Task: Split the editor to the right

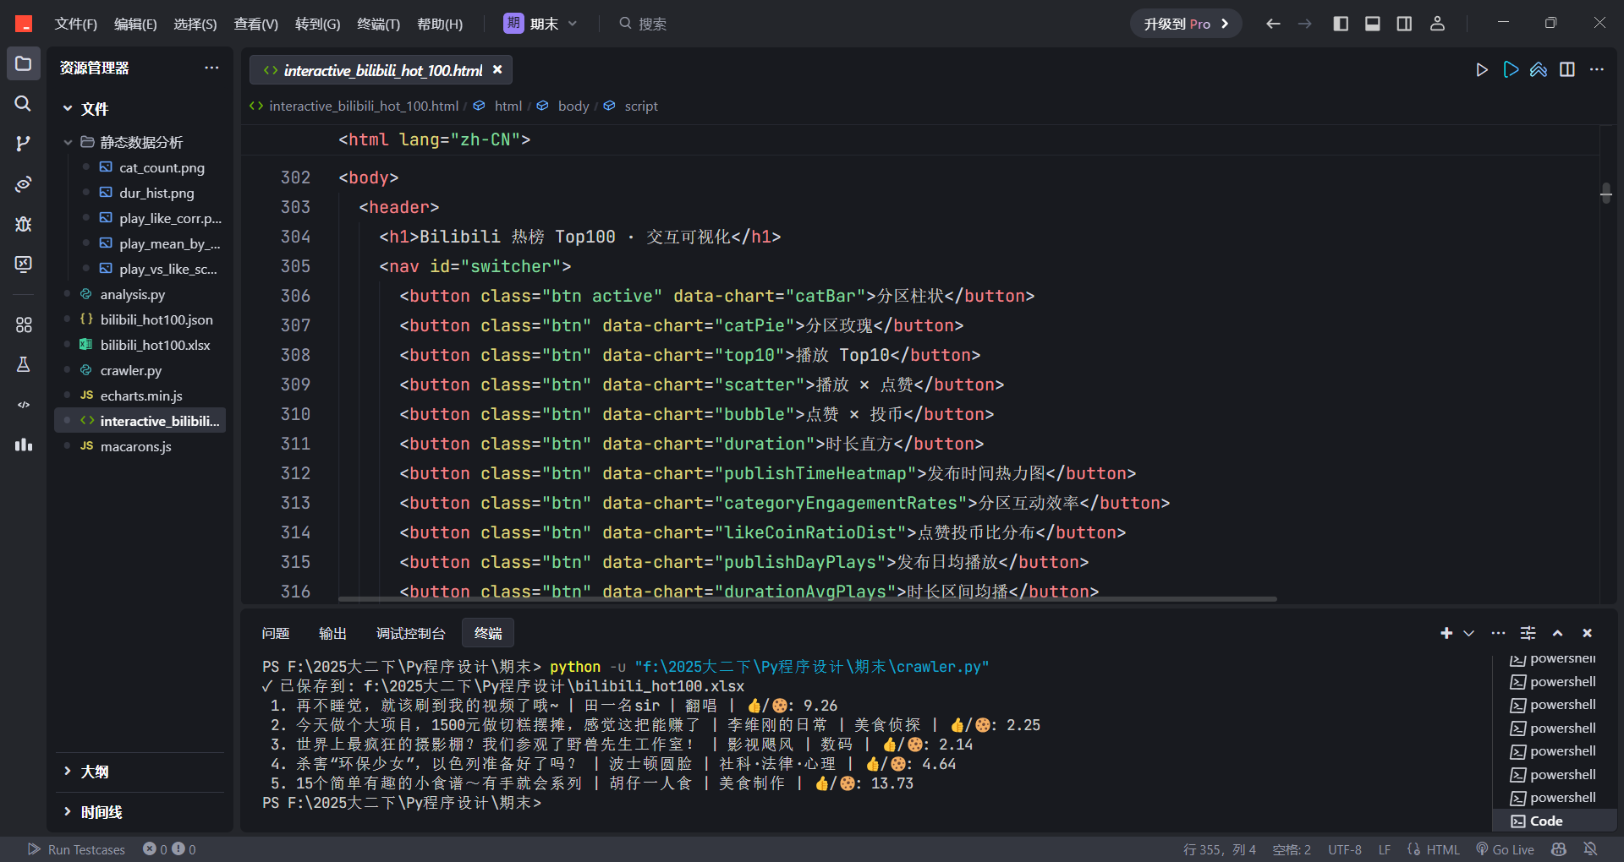Action: click(1567, 70)
